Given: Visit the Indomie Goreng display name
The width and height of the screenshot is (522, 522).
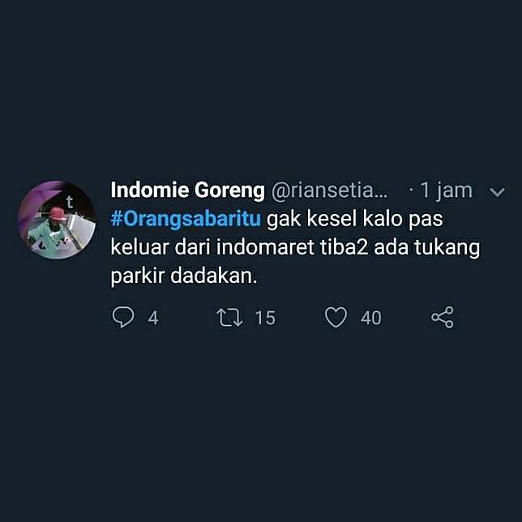Looking at the screenshot, I should [x=188, y=190].
